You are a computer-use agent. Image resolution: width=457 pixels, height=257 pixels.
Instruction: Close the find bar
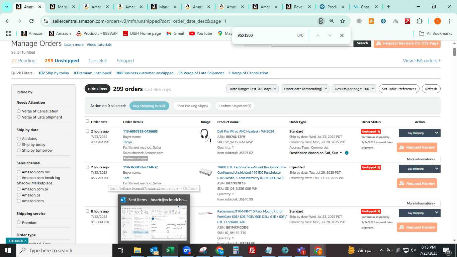coord(342,35)
